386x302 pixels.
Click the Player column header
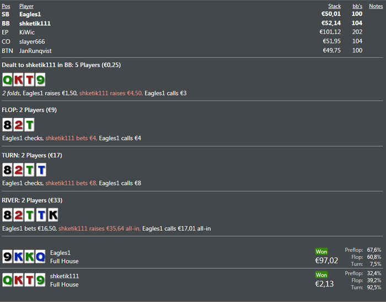pyautogui.click(x=26, y=6)
